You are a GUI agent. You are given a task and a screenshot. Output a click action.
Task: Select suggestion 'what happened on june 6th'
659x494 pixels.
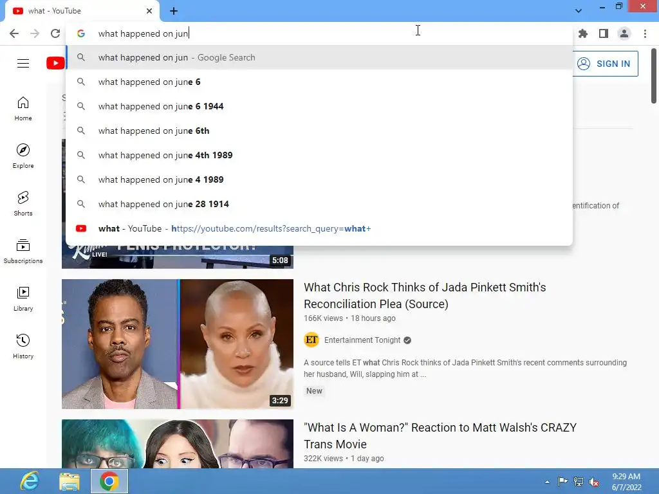(x=319, y=131)
